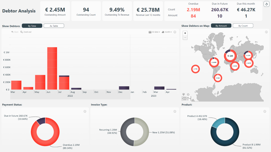Click the info icon on Invoice Type chart
The height and width of the screenshot is (152, 271).
click(174, 111)
